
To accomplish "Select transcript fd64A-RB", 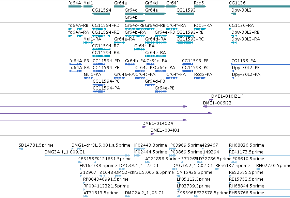I will tap(75, 29).
